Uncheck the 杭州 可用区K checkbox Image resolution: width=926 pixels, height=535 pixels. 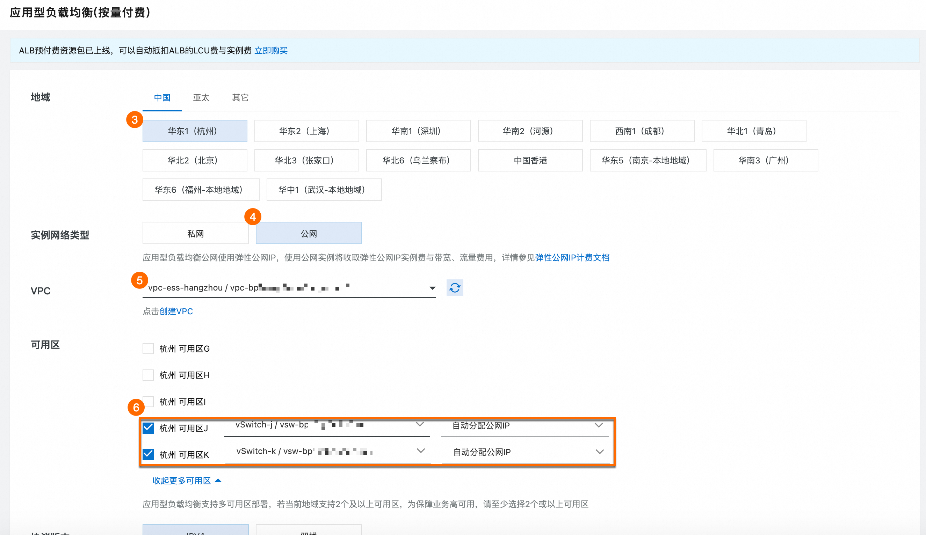(x=148, y=454)
